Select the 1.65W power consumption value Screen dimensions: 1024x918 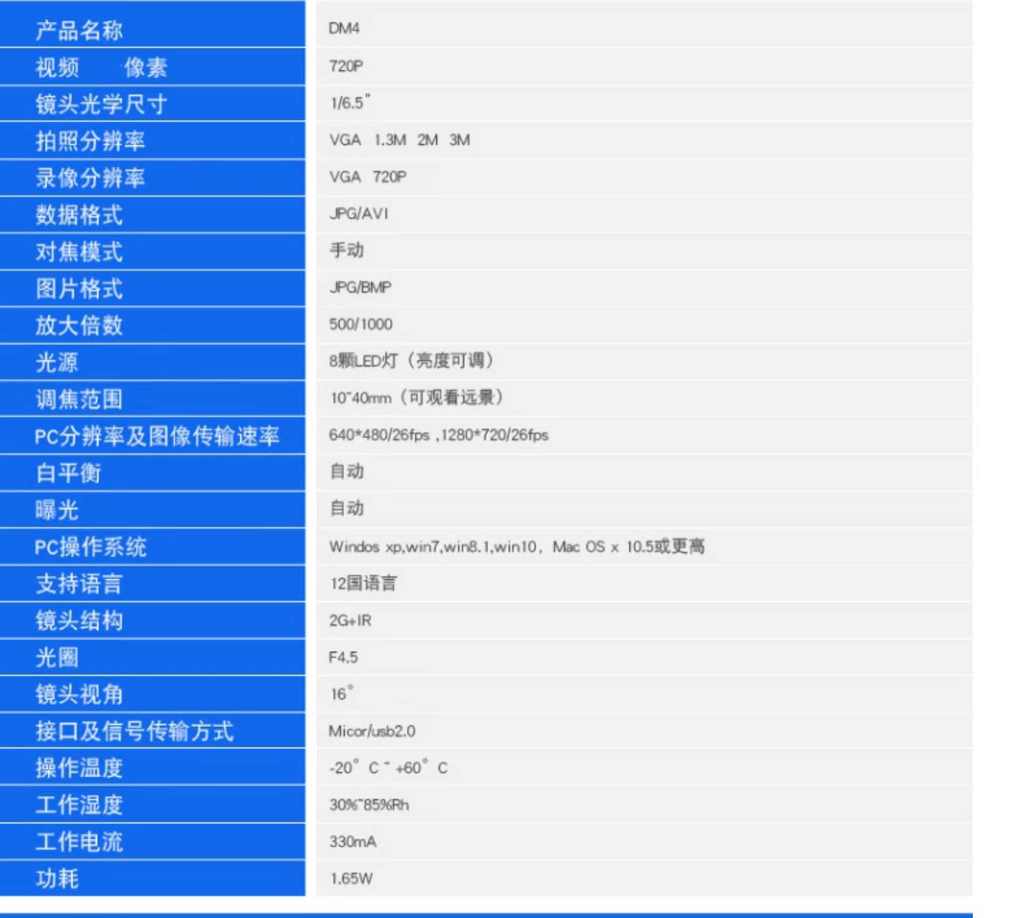[351, 878]
